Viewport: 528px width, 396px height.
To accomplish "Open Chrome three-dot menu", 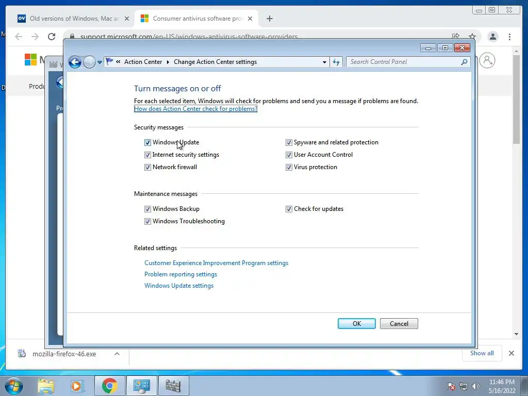I will [509, 37].
